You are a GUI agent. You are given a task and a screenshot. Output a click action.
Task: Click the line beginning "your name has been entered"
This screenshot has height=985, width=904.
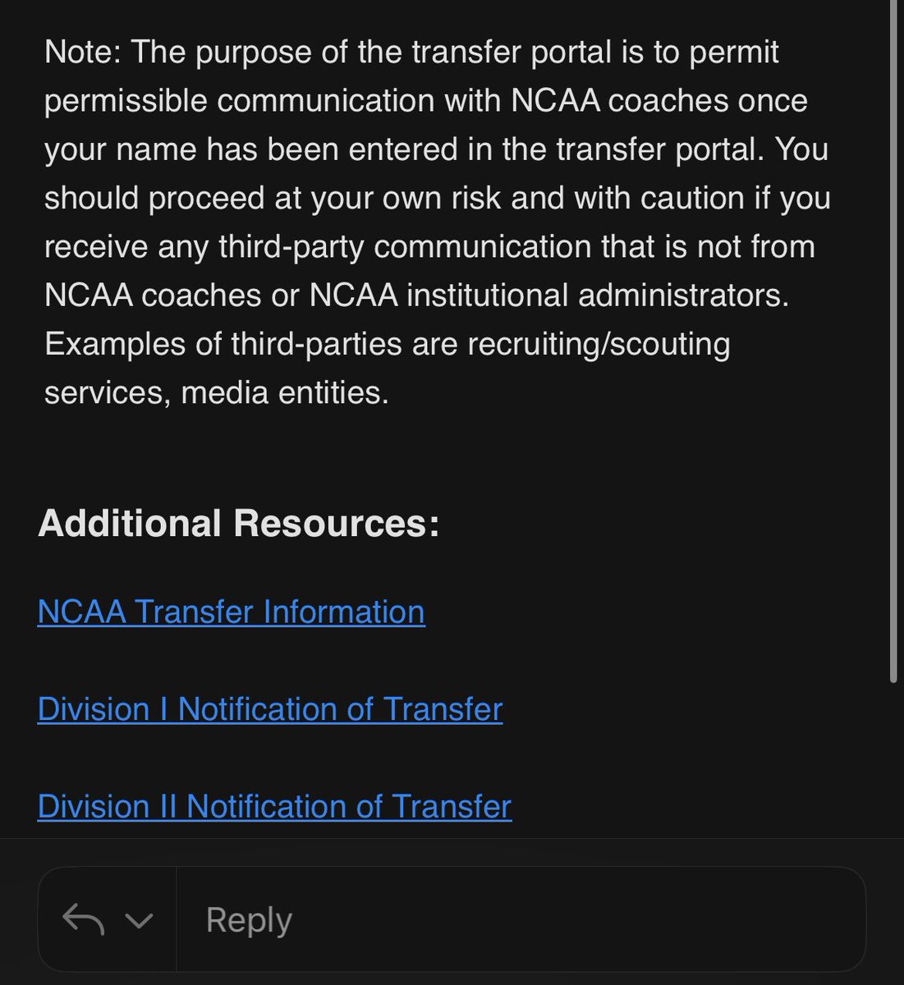tap(435, 149)
